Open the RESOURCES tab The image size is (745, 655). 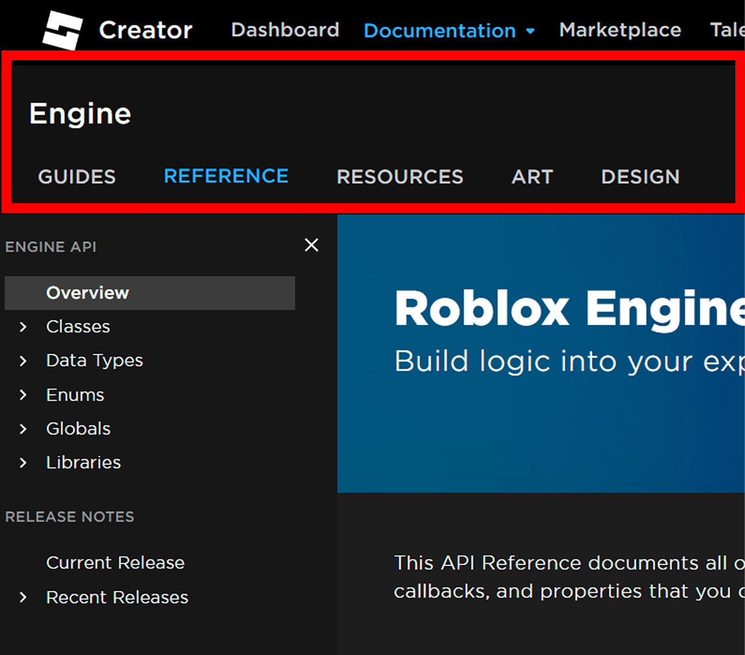click(399, 176)
